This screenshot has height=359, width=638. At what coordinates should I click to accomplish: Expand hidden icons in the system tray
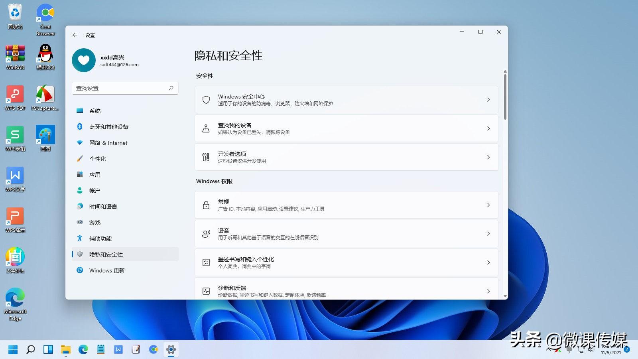(x=549, y=349)
